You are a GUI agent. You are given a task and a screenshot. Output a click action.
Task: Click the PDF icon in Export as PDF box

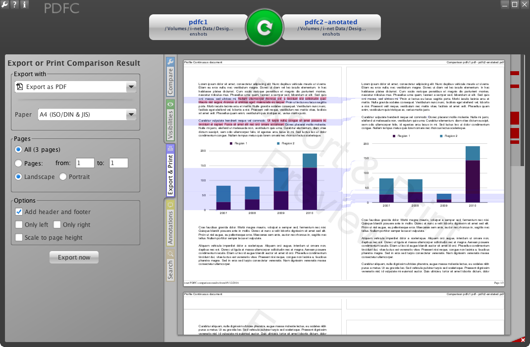[x=20, y=87]
